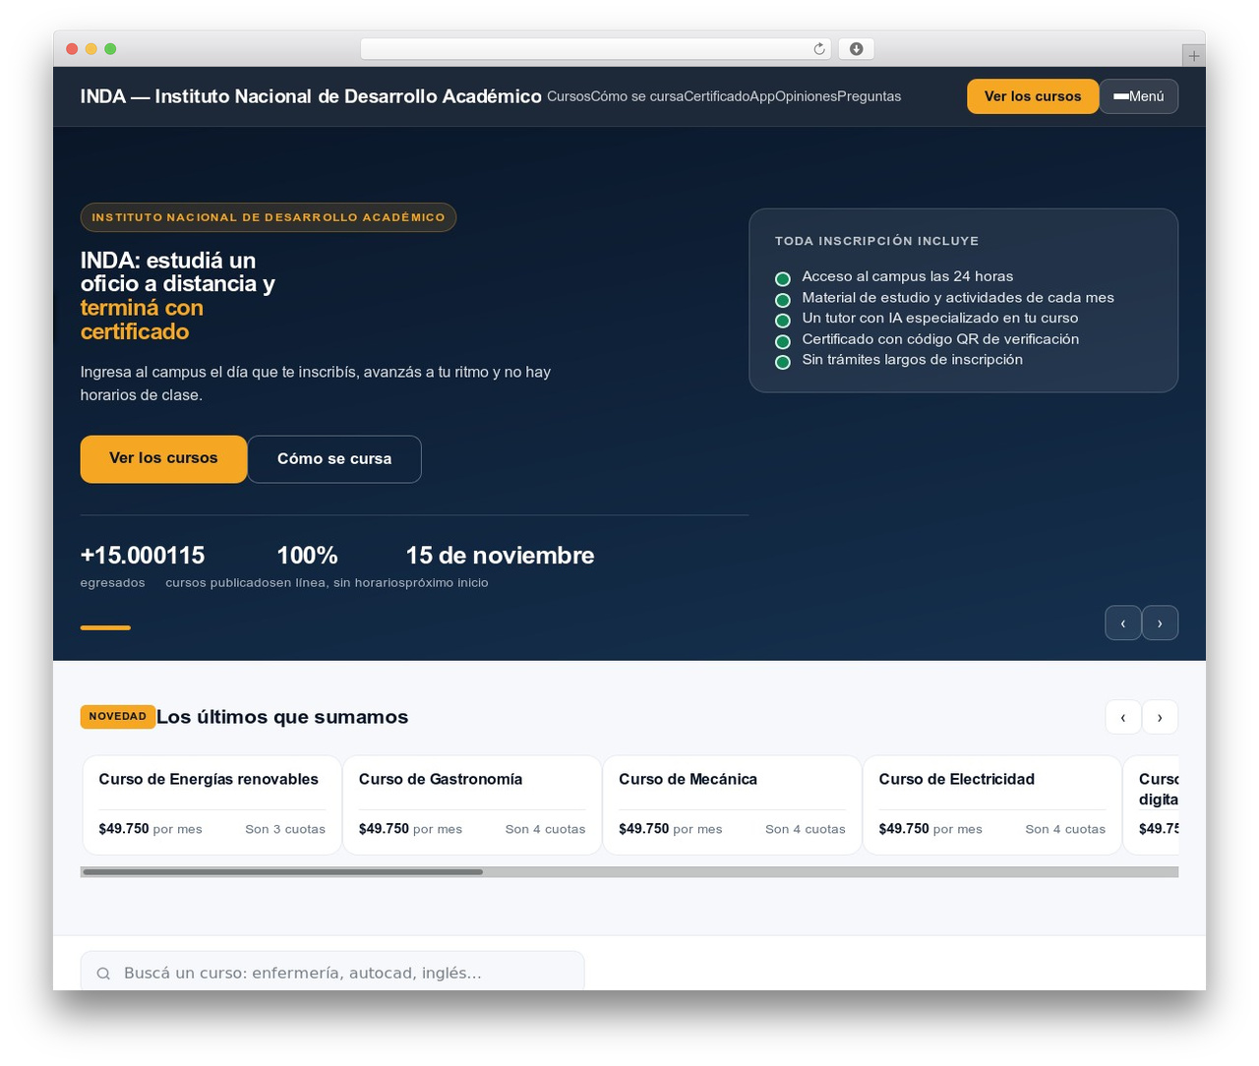Open a new browser tab with plus icon
Viewport: 1259px width, 1066px height.
(x=1193, y=56)
